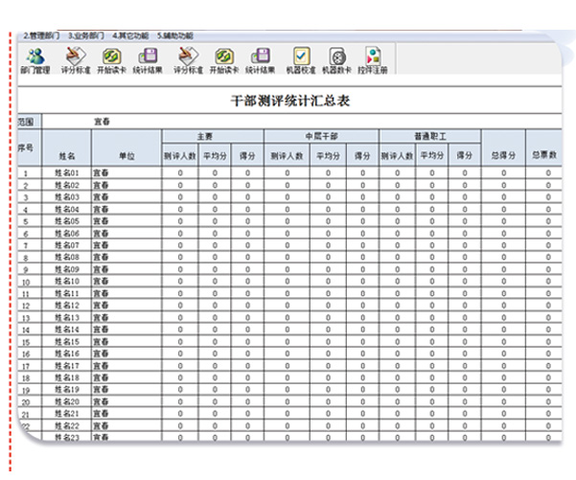Click the first 开始读卡 toolbar icon

(111, 59)
